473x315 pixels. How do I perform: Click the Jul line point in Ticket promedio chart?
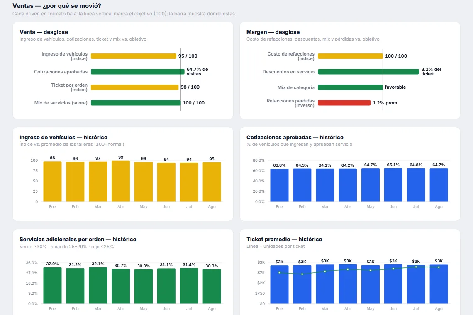click(x=416, y=267)
